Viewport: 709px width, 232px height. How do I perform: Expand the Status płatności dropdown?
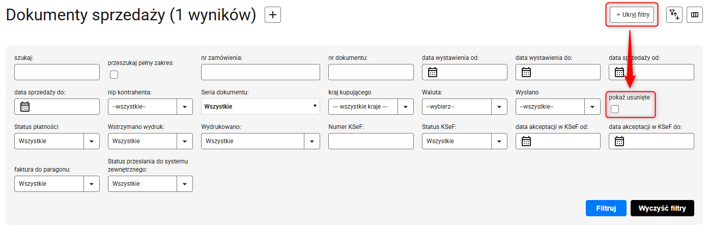pyautogui.click(x=91, y=141)
